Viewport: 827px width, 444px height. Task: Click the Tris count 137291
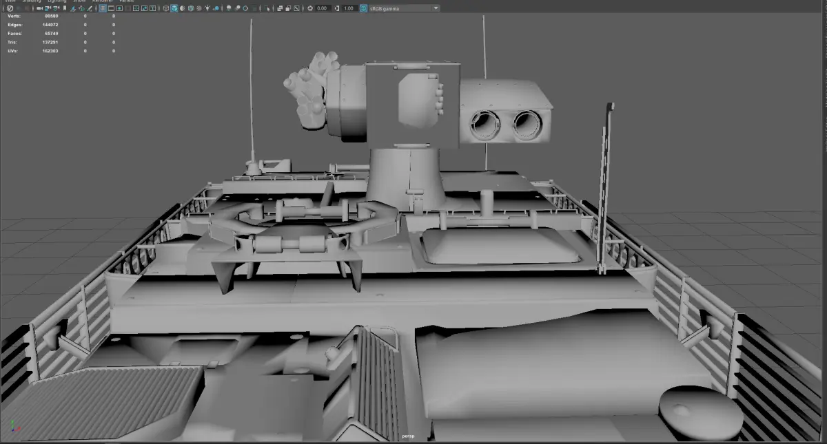pyautogui.click(x=50, y=42)
